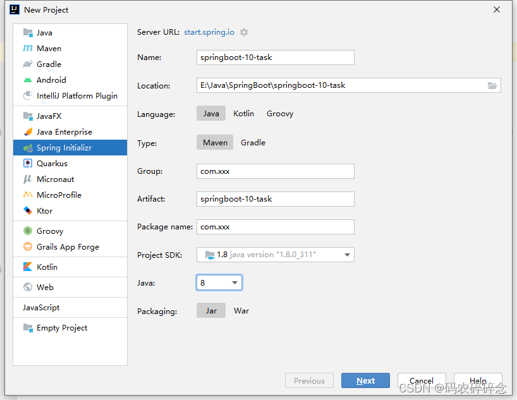Select Android label in the generator list
Image resolution: width=517 pixels, height=400 pixels.
click(51, 80)
